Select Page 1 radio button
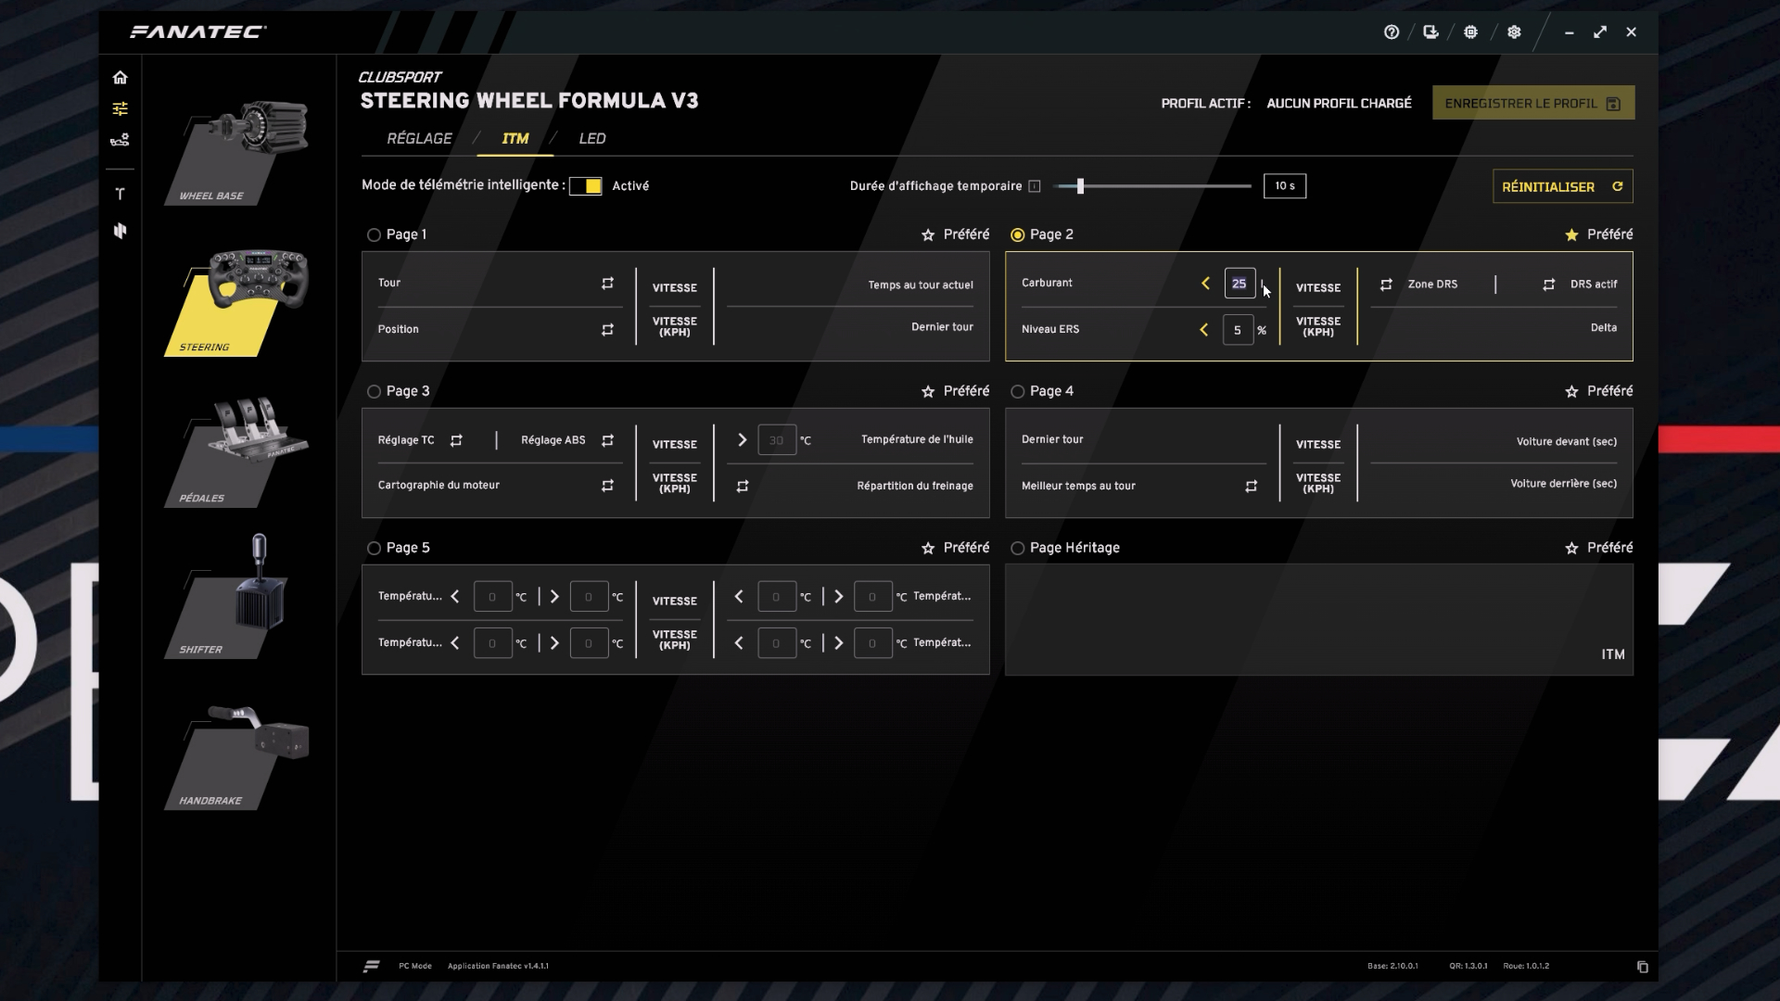The height and width of the screenshot is (1001, 1780). click(x=375, y=234)
